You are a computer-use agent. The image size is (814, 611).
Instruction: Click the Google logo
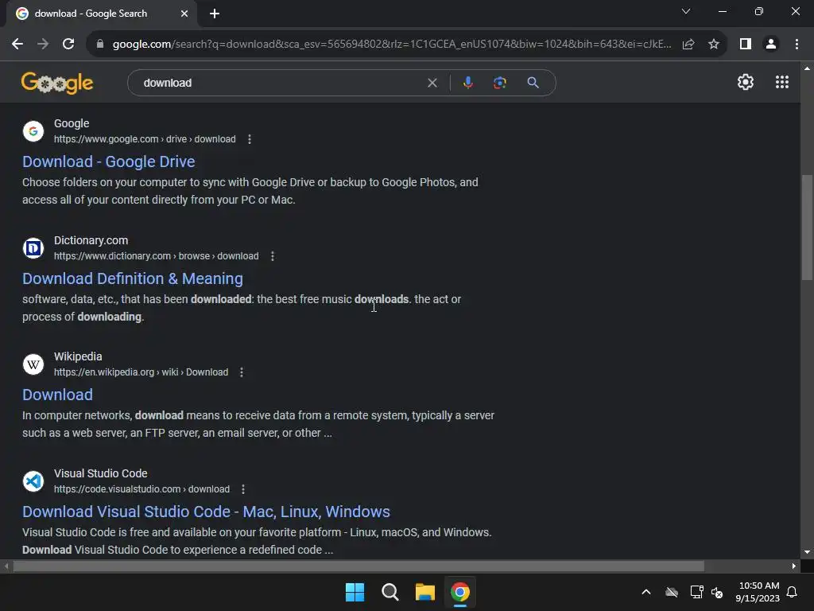click(x=57, y=83)
